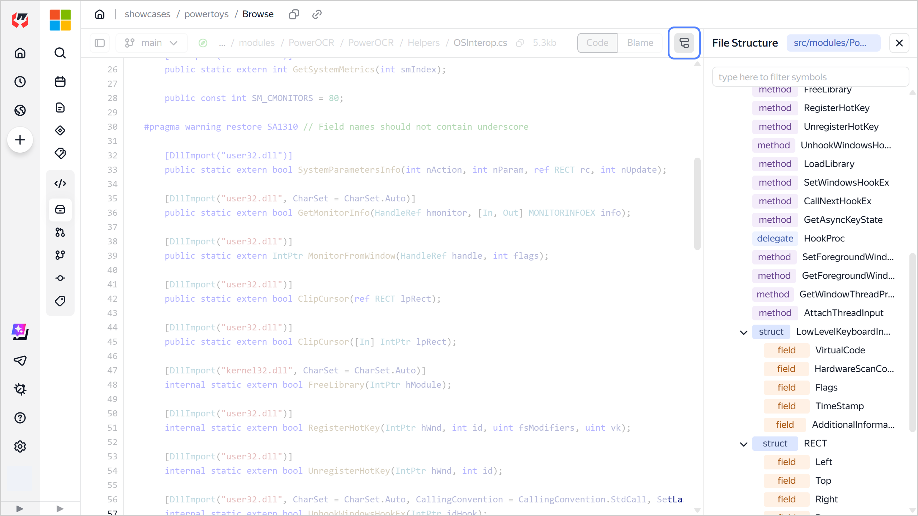Image resolution: width=918 pixels, height=516 pixels.
Task: Open the pull requests icon
Action: (60, 233)
